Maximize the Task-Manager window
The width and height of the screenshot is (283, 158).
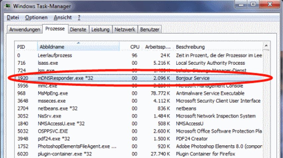pyautogui.click(x=253, y=4)
